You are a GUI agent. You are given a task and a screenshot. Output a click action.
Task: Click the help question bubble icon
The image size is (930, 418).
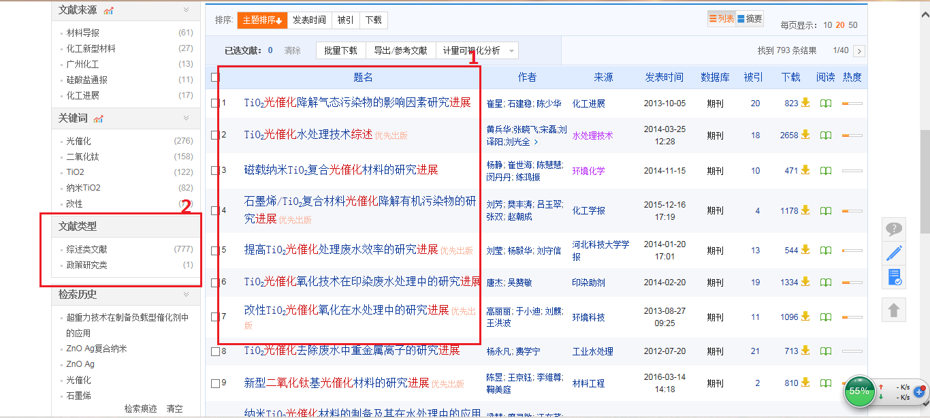[894, 229]
